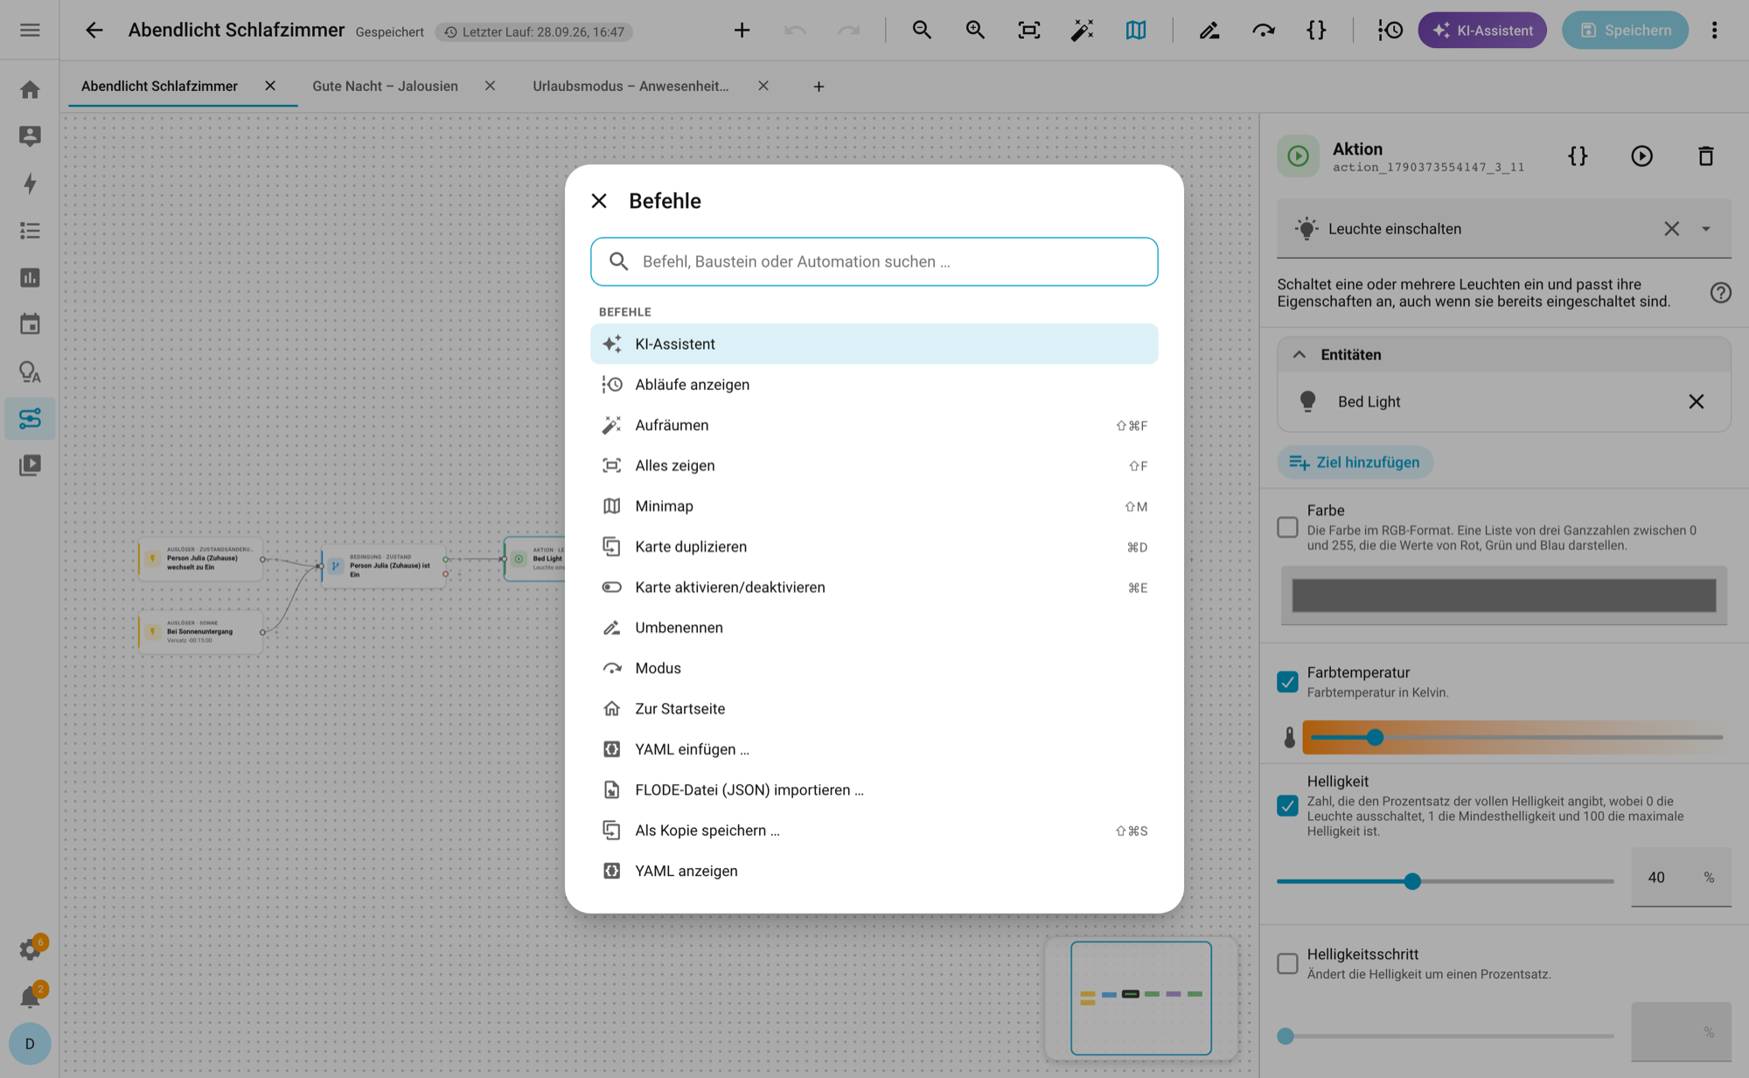
Task: Uncheck the Helligkeit checkbox
Action: pos(1287,805)
